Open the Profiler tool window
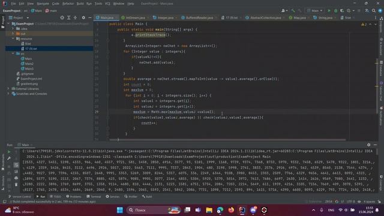This screenshot has width=384, height=216. (131, 196)
